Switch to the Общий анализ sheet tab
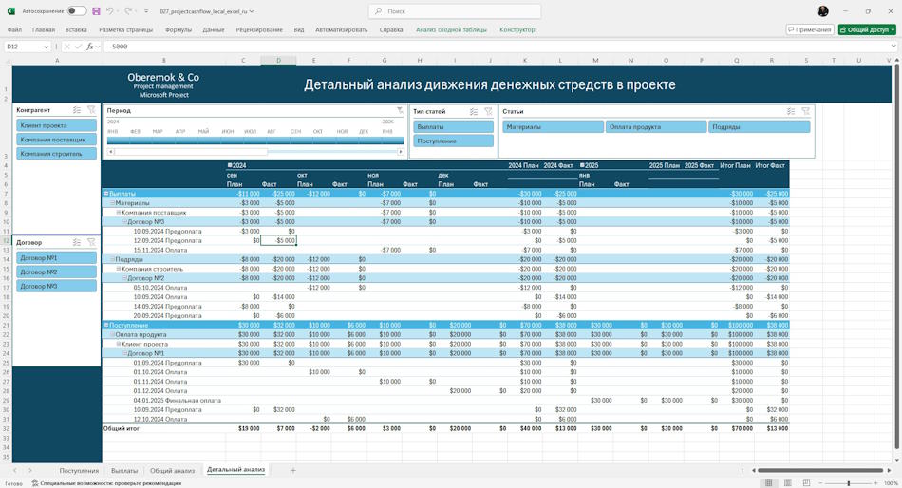 pyautogui.click(x=172, y=470)
